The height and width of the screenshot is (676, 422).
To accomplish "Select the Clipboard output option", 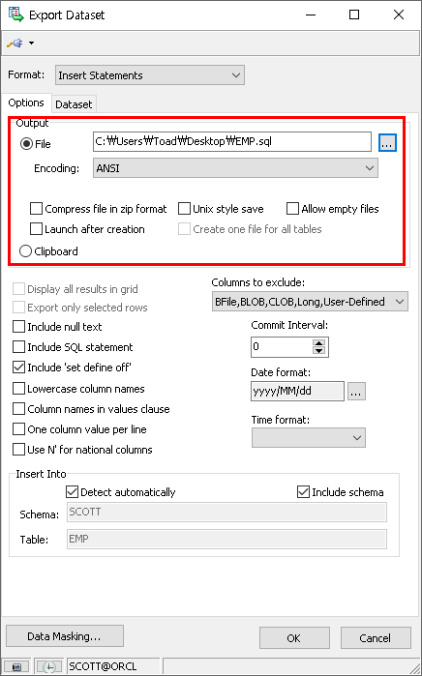I will [x=26, y=250].
